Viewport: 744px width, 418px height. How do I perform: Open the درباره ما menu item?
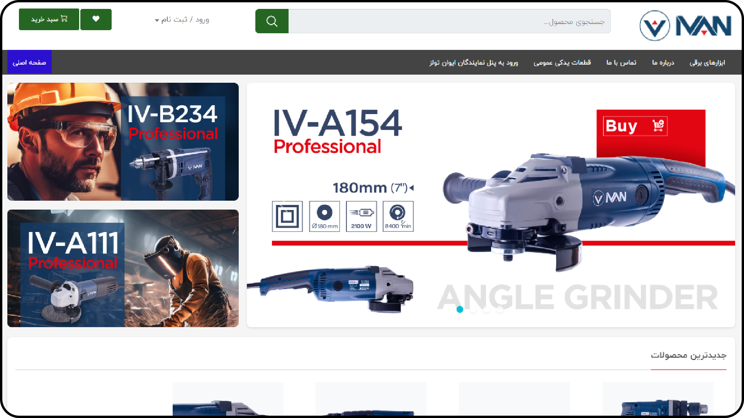(663, 62)
